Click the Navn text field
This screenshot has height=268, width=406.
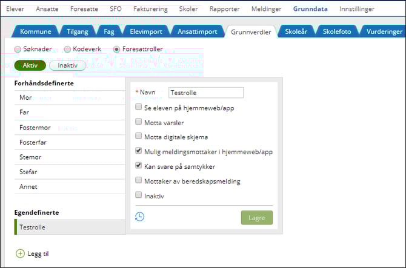coord(205,93)
